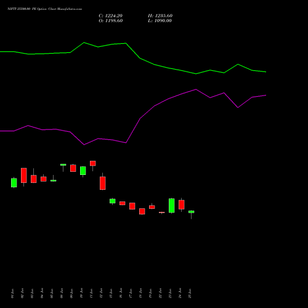Viewport: 308px width, 308px height.
Task: Click the open price value O: 1198.60
Action: (x=111, y=21)
